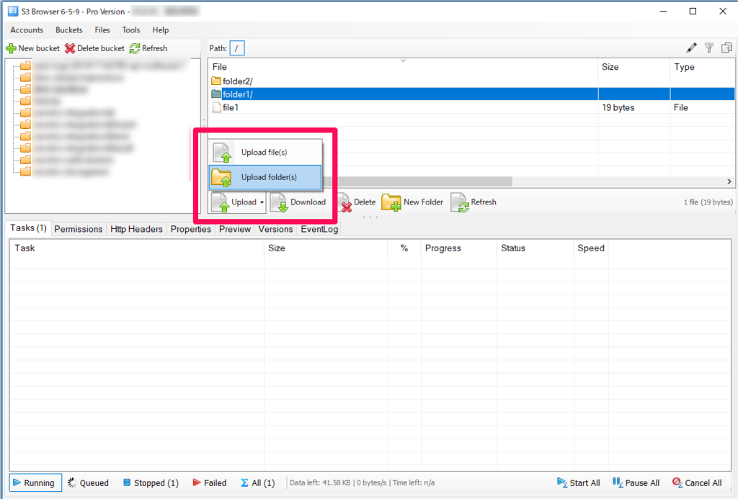The width and height of the screenshot is (738, 499).
Task: Create a New Folder
Action: click(412, 202)
